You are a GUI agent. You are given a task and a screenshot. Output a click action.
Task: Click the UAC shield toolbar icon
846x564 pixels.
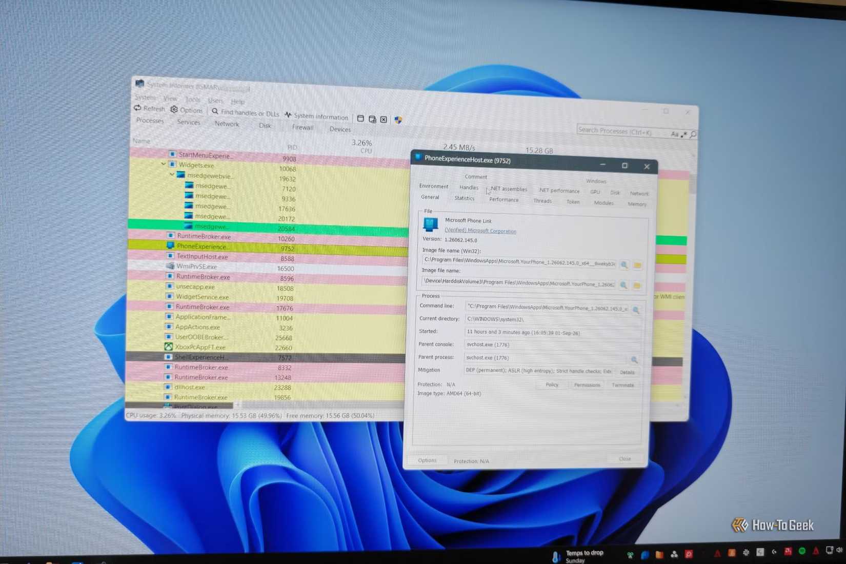pos(398,120)
